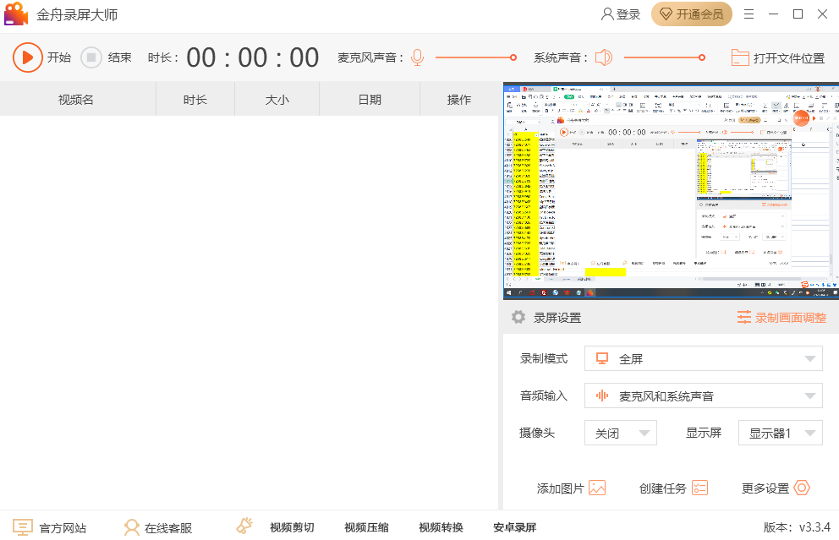Open the official website link
Viewport: 839px width, 540px height.
(50, 527)
